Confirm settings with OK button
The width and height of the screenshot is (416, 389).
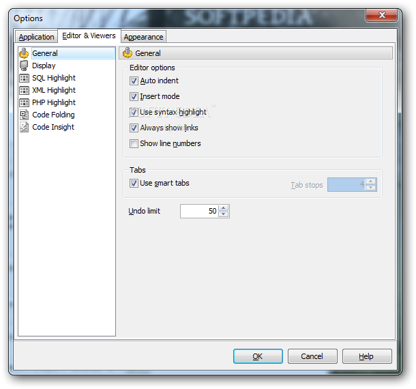pyautogui.click(x=258, y=356)
